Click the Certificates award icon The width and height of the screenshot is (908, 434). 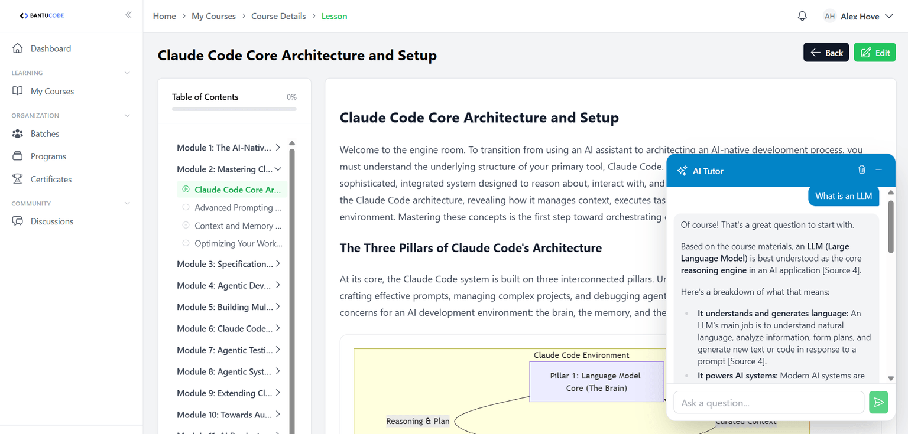tap(18, 179)
